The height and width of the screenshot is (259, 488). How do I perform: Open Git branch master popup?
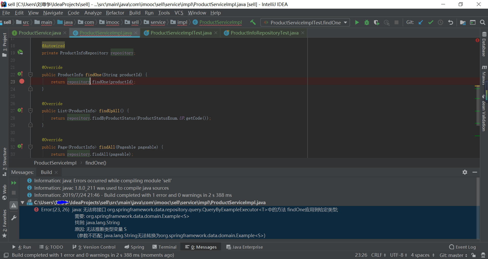pos(453,255)
